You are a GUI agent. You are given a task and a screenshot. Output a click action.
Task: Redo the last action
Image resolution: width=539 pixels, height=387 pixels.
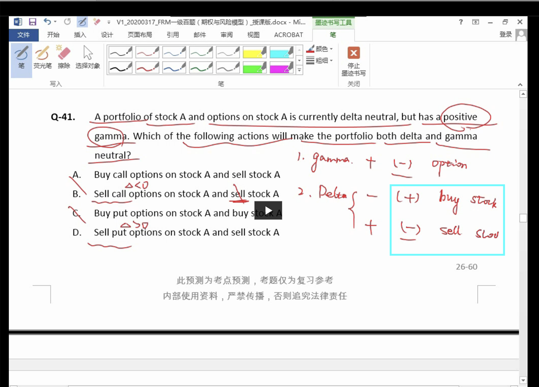click(68, 22)
